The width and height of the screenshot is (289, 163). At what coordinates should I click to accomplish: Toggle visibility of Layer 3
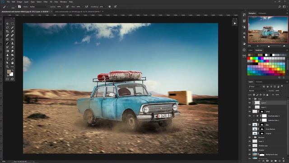coord(250,107)
